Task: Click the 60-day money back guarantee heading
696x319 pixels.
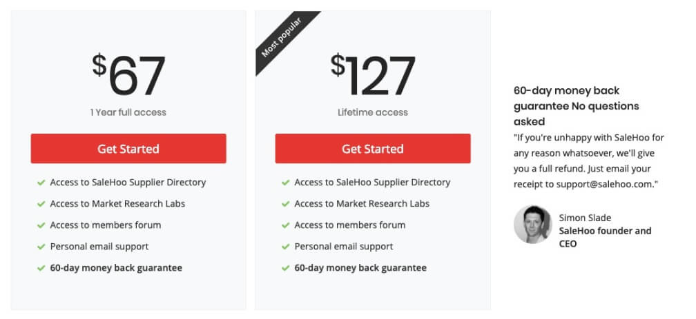Action: click(x=576, y=106)
